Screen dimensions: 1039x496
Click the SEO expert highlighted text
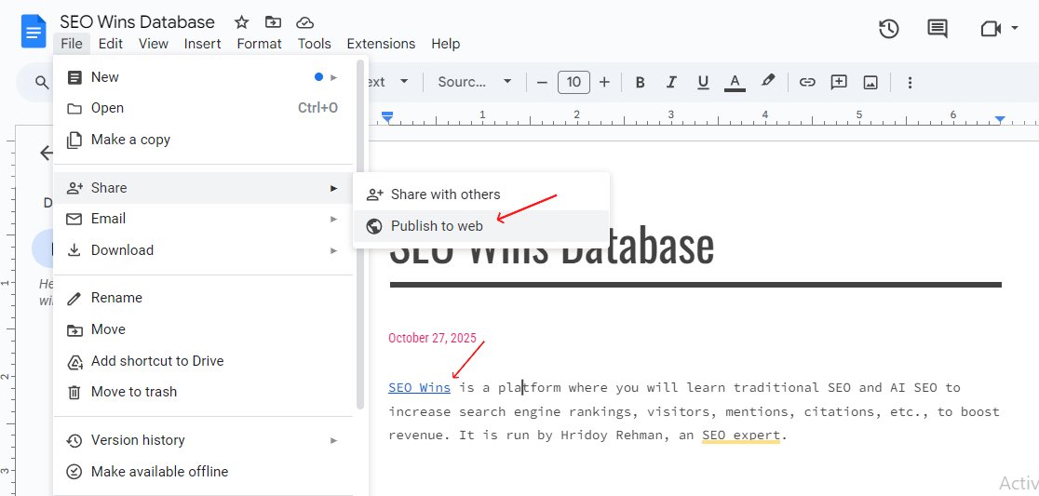741,436
